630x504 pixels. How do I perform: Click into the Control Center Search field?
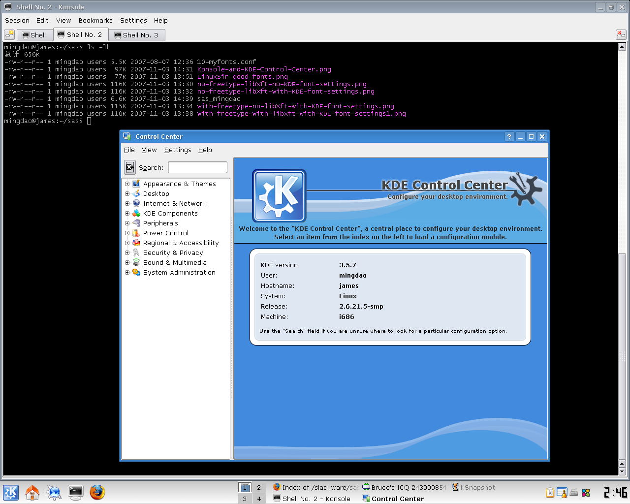click(197, 167)
